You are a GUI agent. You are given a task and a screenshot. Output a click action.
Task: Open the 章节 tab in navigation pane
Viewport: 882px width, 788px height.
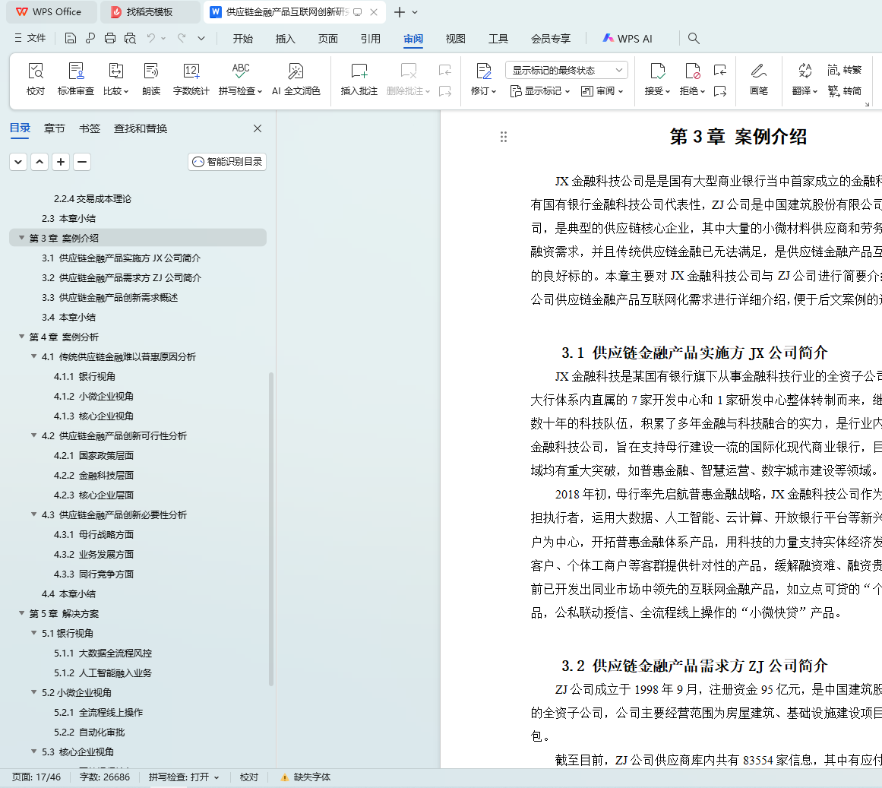[x=55, y=128]
